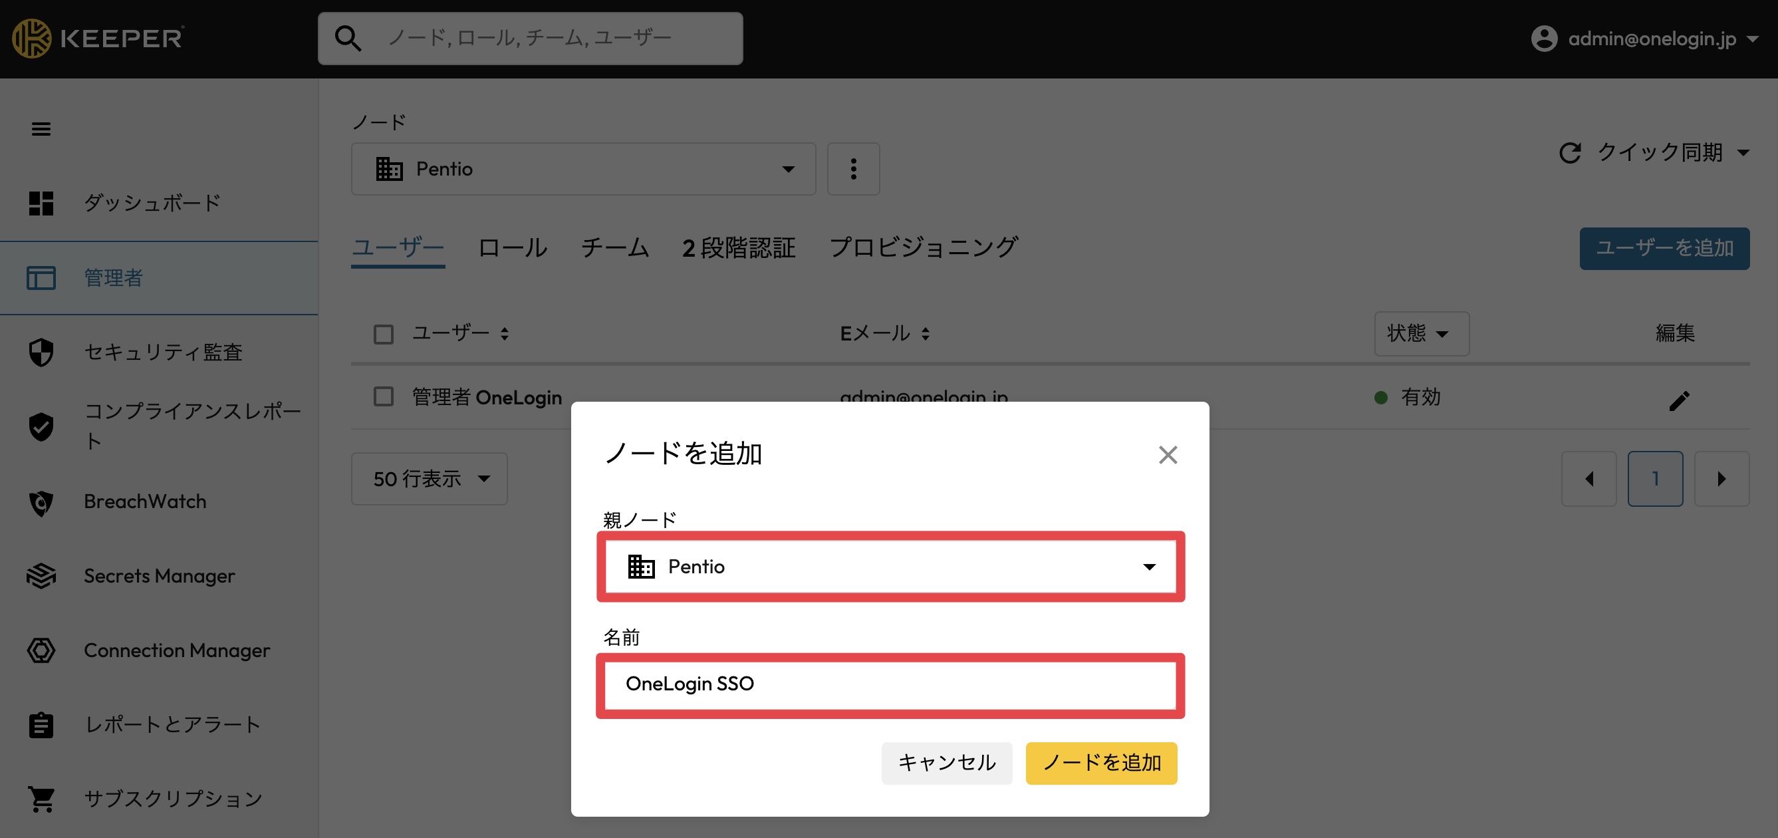Collapse the sidebar with hamburger icon
The width and height of the screenshot is (1778, 838).
point(41,129)
